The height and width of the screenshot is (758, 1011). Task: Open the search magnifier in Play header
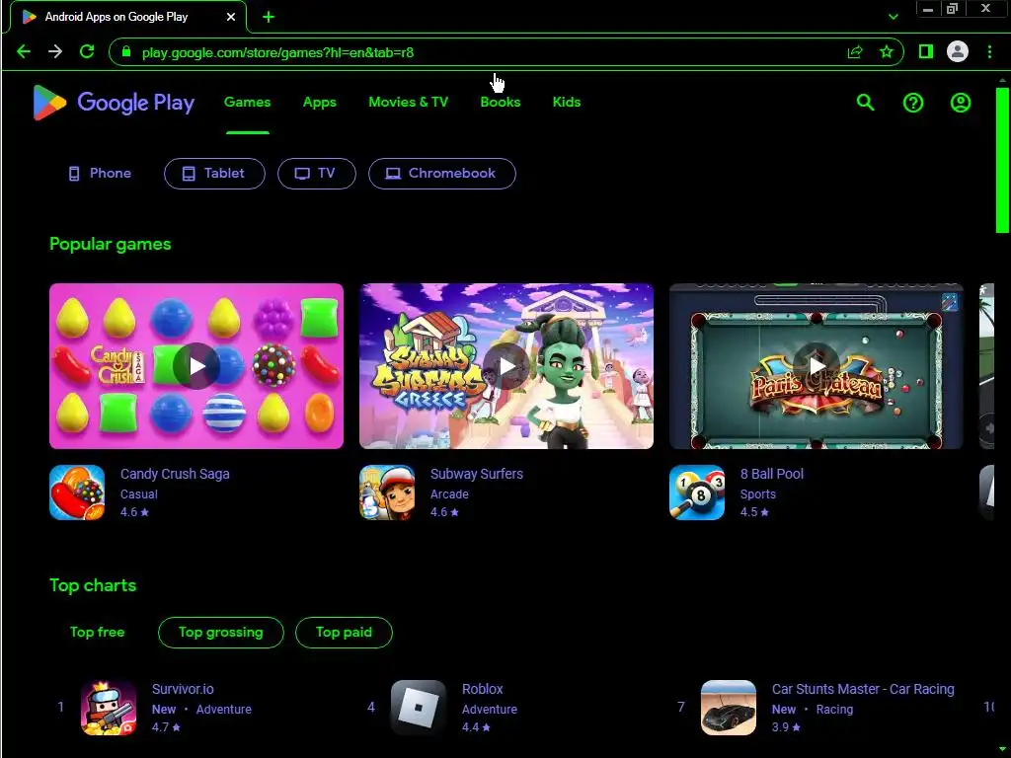tap(865, 103)
